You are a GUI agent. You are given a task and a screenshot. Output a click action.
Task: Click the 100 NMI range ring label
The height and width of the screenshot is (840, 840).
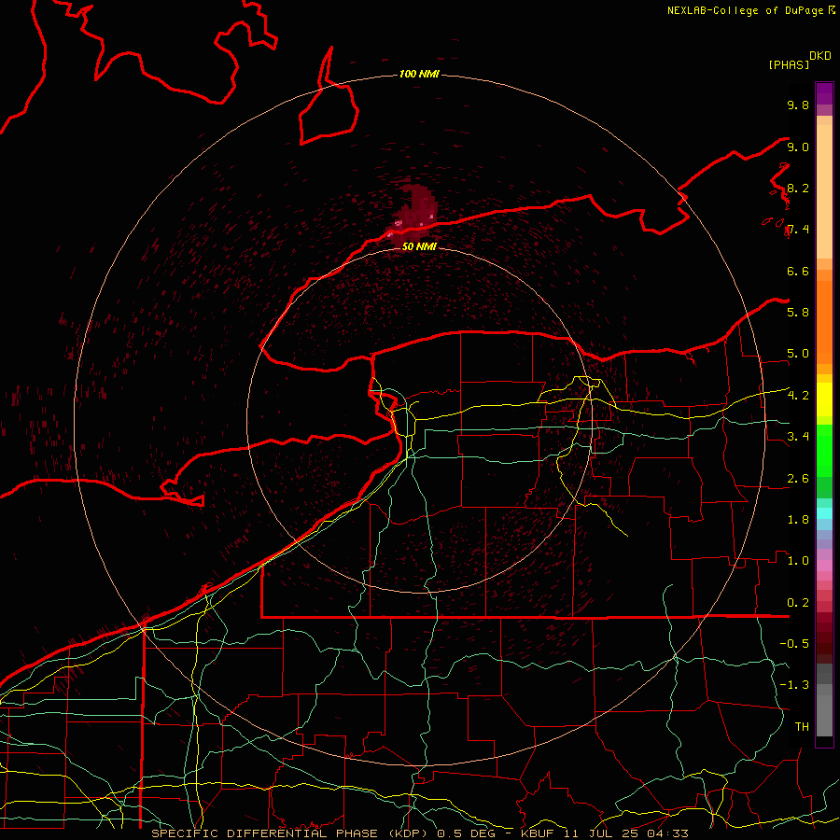coord(419,74)
